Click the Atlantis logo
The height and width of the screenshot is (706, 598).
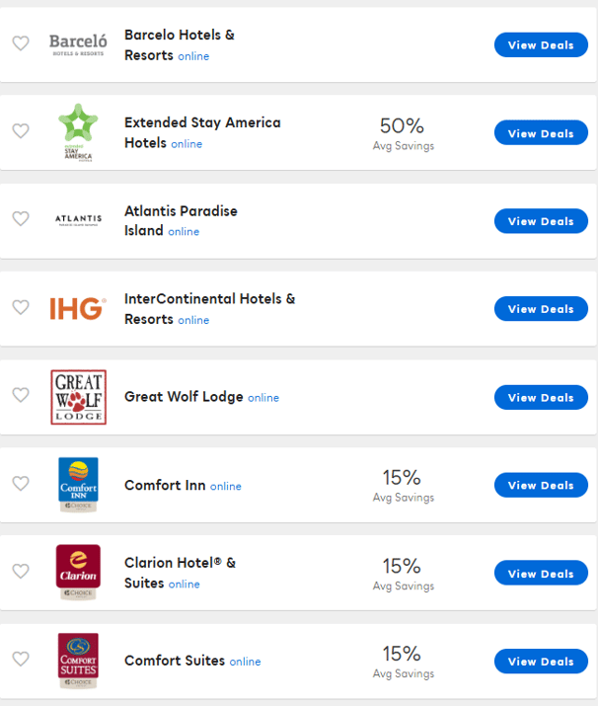click(78, 220)
